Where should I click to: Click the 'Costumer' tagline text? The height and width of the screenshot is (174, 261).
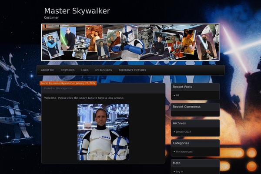[51, 17]
